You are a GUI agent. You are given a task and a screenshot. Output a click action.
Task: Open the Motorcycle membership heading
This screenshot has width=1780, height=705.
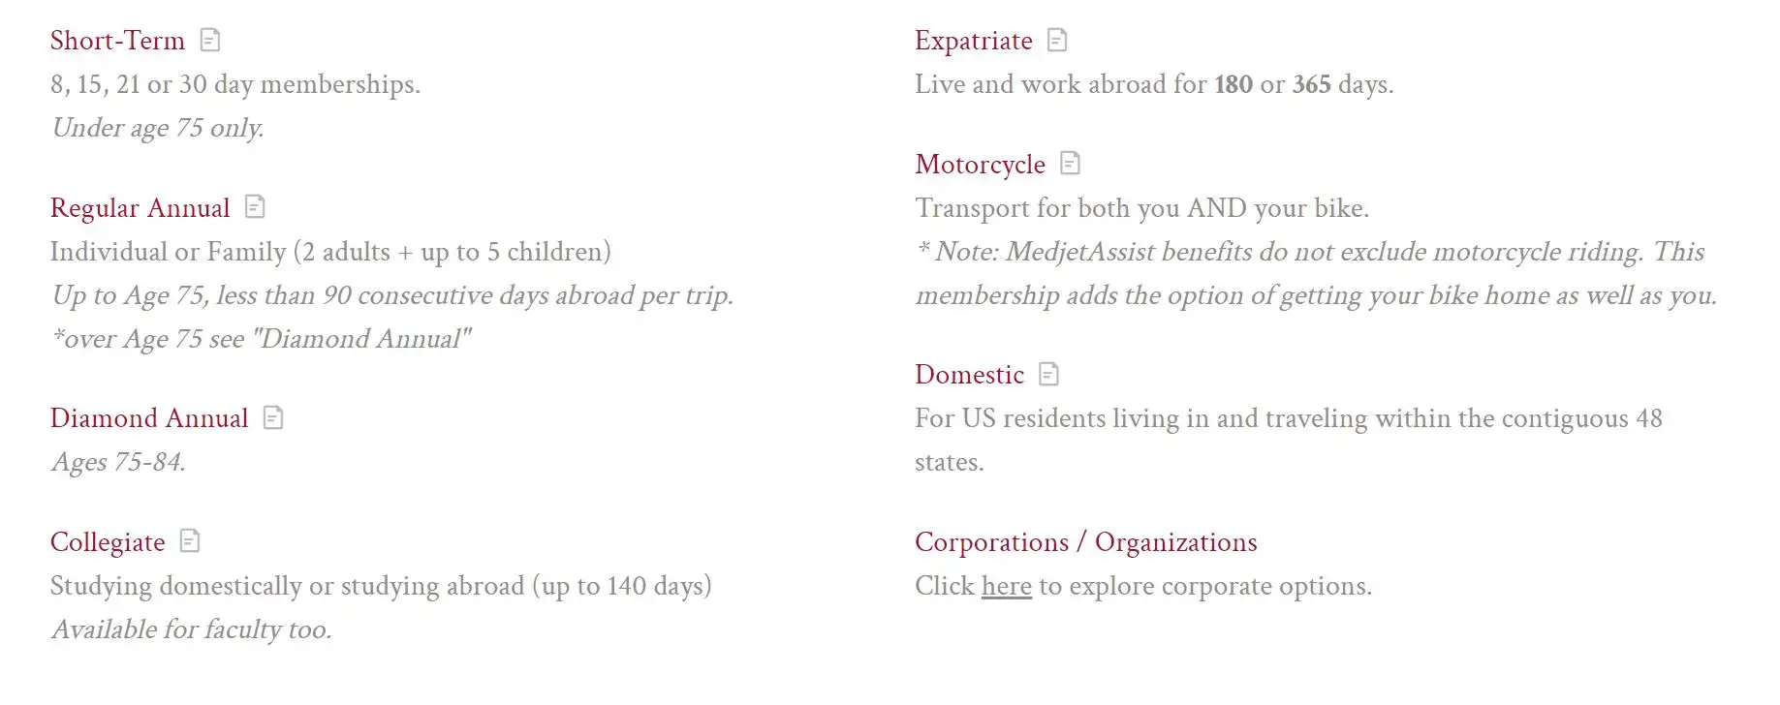tap(980, 165)
